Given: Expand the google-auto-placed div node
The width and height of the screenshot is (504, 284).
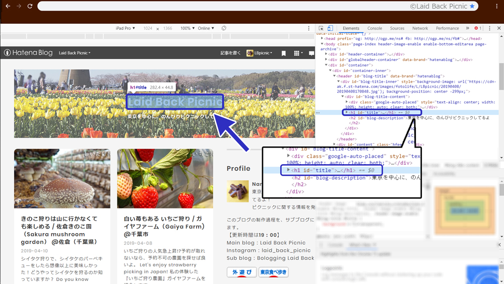Looking at the screenshot, I should coord(347,102).
